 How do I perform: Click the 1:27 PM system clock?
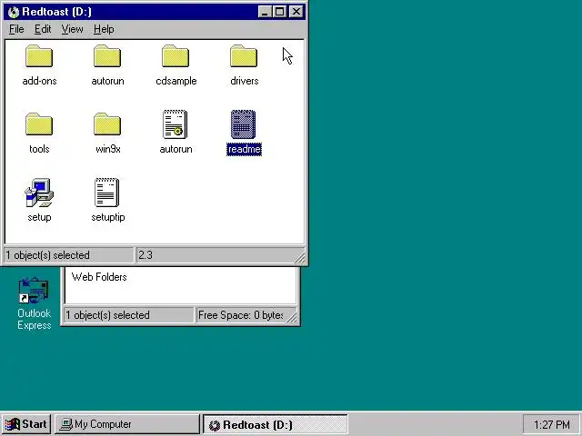[552, 424]
